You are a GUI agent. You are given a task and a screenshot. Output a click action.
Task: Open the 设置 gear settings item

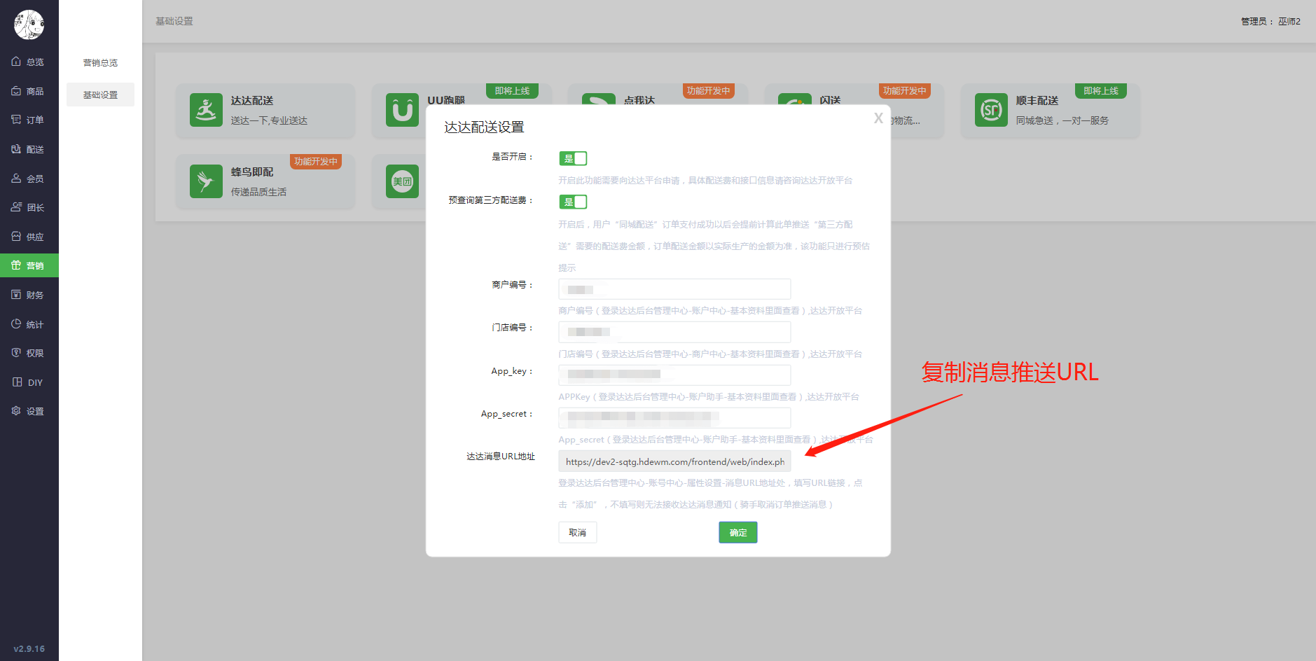coord(29,411)
